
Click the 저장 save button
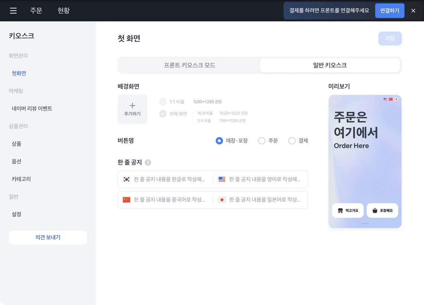pyautogui.click(x=390, y=38)
